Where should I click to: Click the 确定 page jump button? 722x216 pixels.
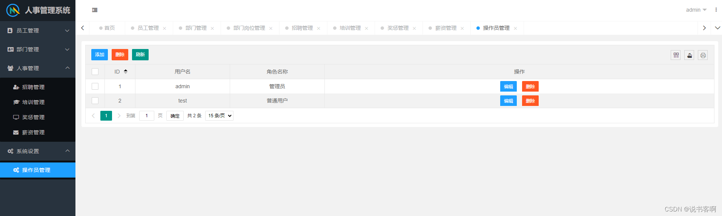[x=175, y=116]
